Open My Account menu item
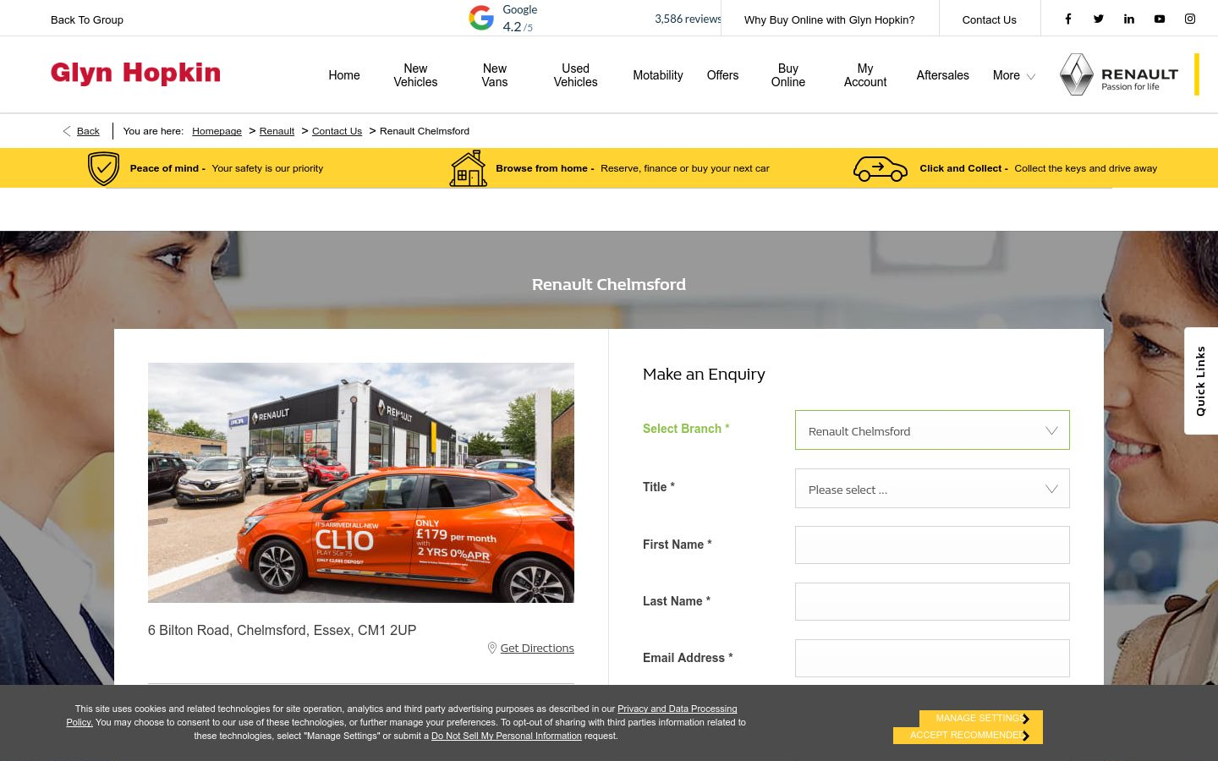The height and width of the screenshot is (761, 1218). [x=865, y=75]
